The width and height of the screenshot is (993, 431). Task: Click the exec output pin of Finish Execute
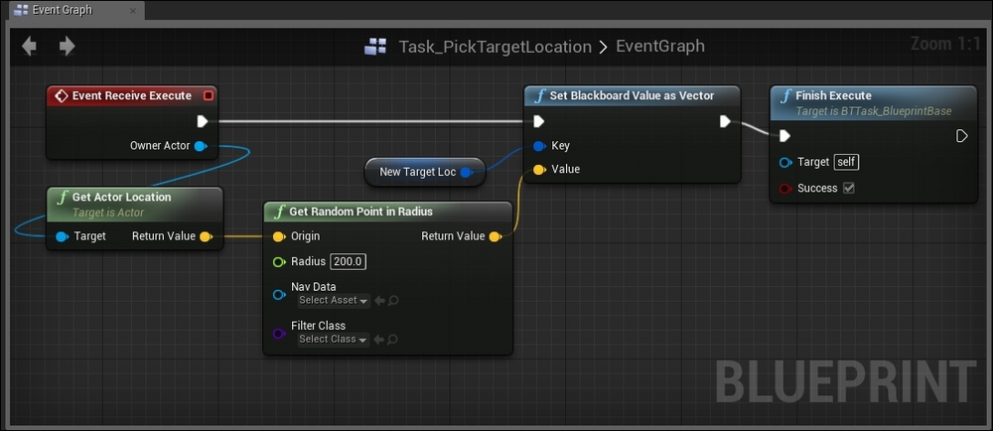pos(961,136)
